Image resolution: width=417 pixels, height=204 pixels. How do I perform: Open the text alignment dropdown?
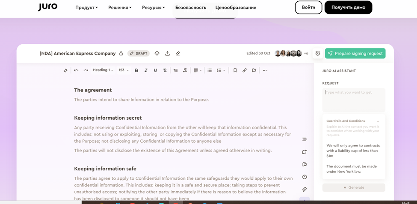tap(198, 70)
